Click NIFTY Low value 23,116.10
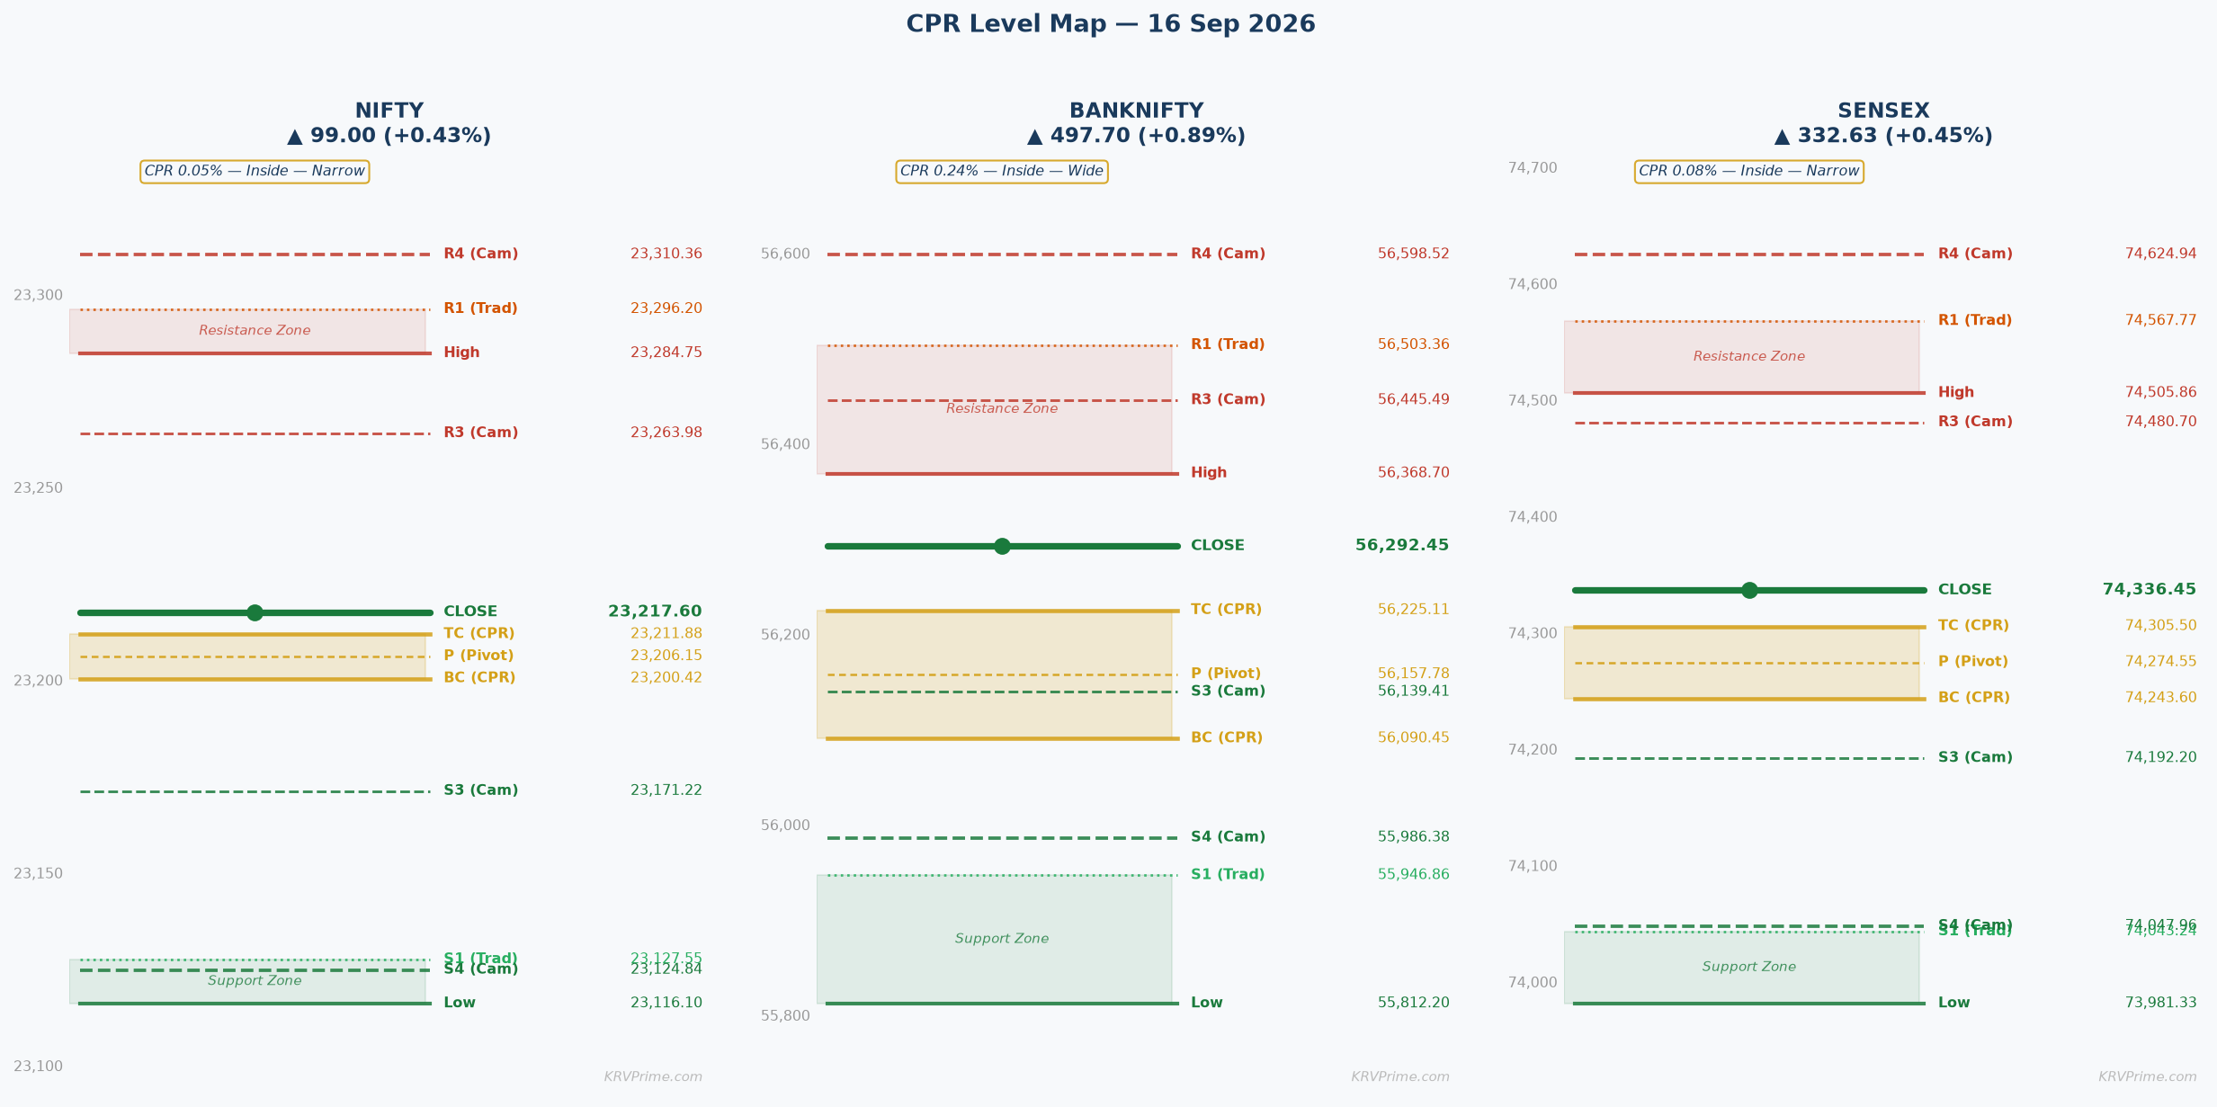2217x1107 pixels. point(666,1003)
